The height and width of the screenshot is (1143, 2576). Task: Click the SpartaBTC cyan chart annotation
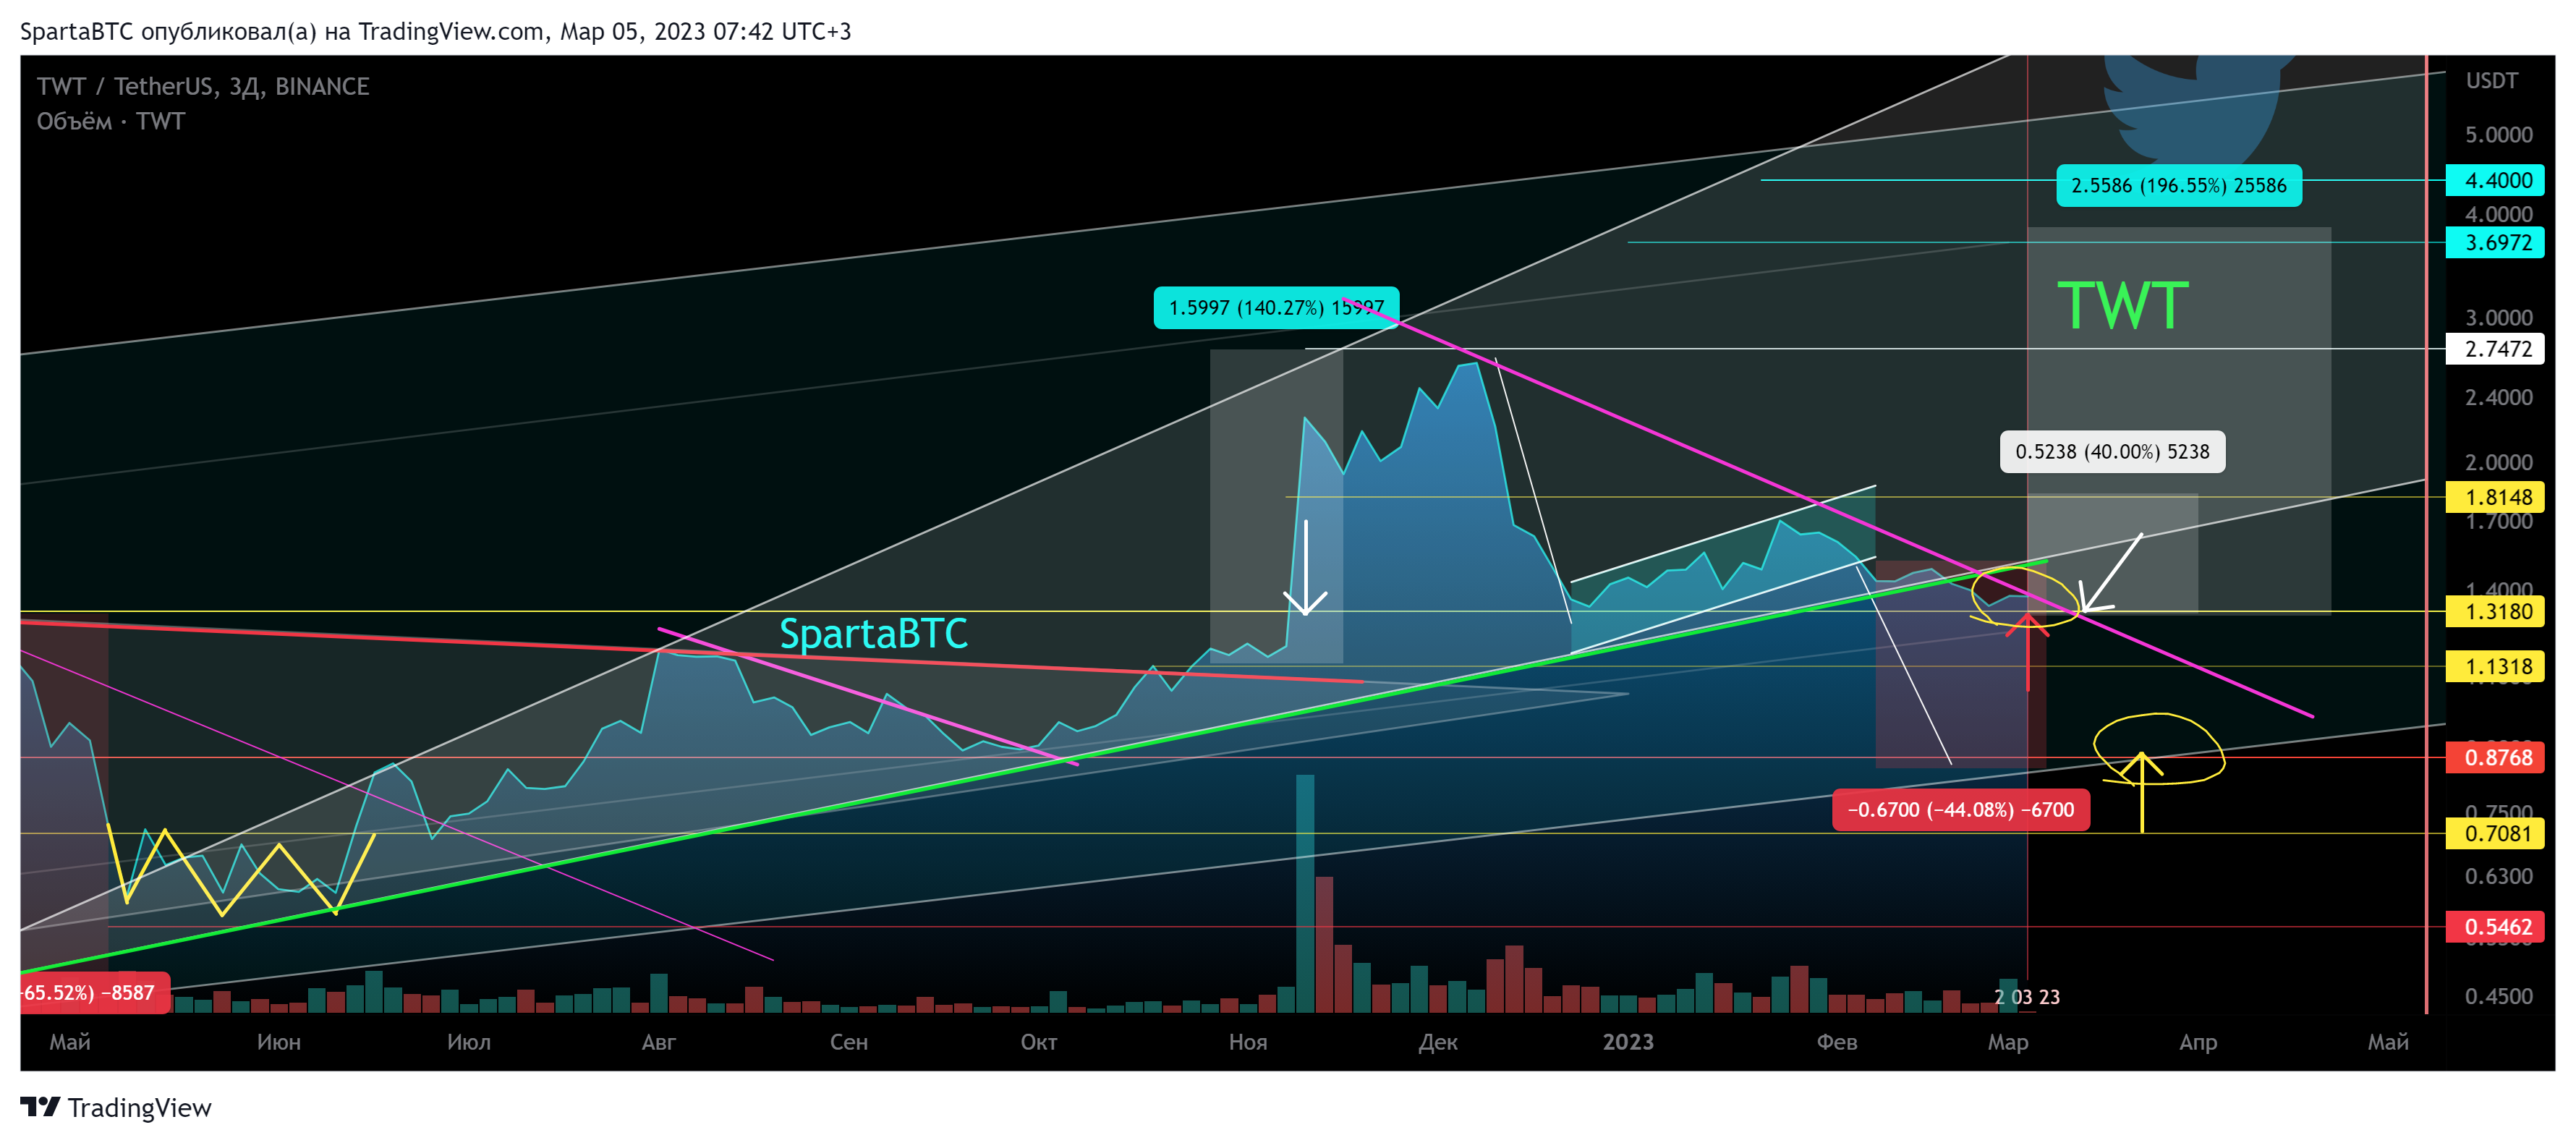click(873, 634)
